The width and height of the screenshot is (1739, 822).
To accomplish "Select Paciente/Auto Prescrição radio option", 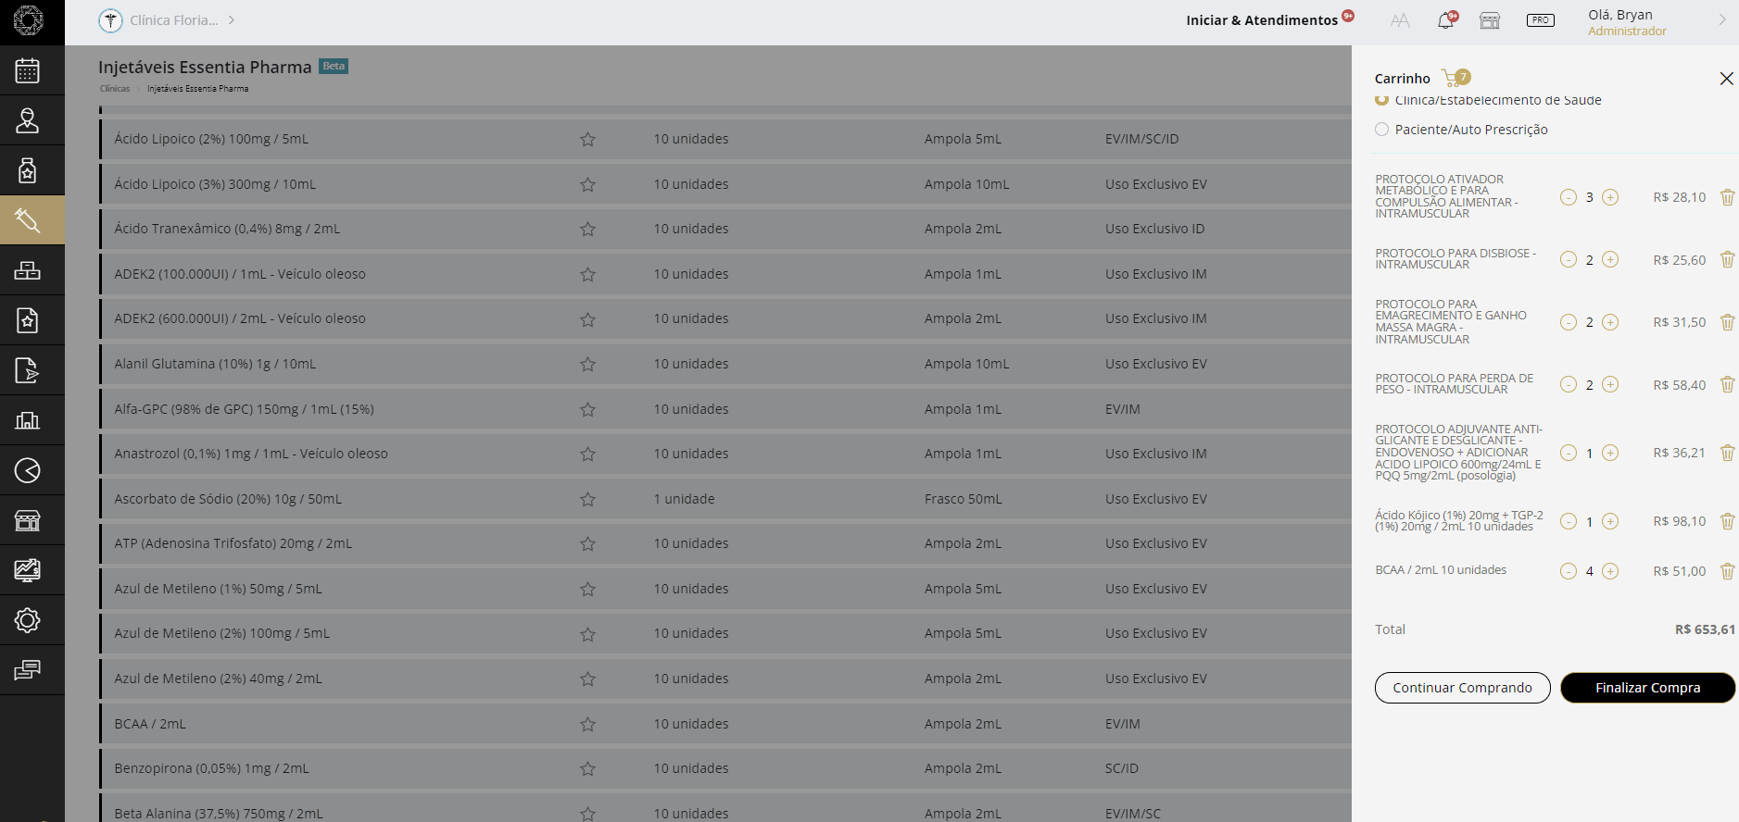I will point(1382,130).
